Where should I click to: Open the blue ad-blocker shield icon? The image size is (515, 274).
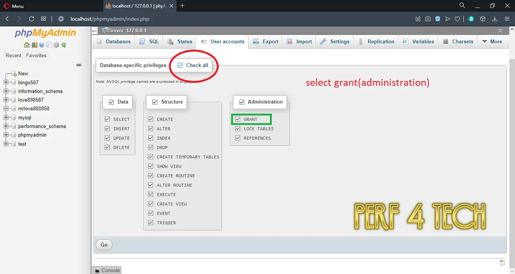[x=438, y=19]
